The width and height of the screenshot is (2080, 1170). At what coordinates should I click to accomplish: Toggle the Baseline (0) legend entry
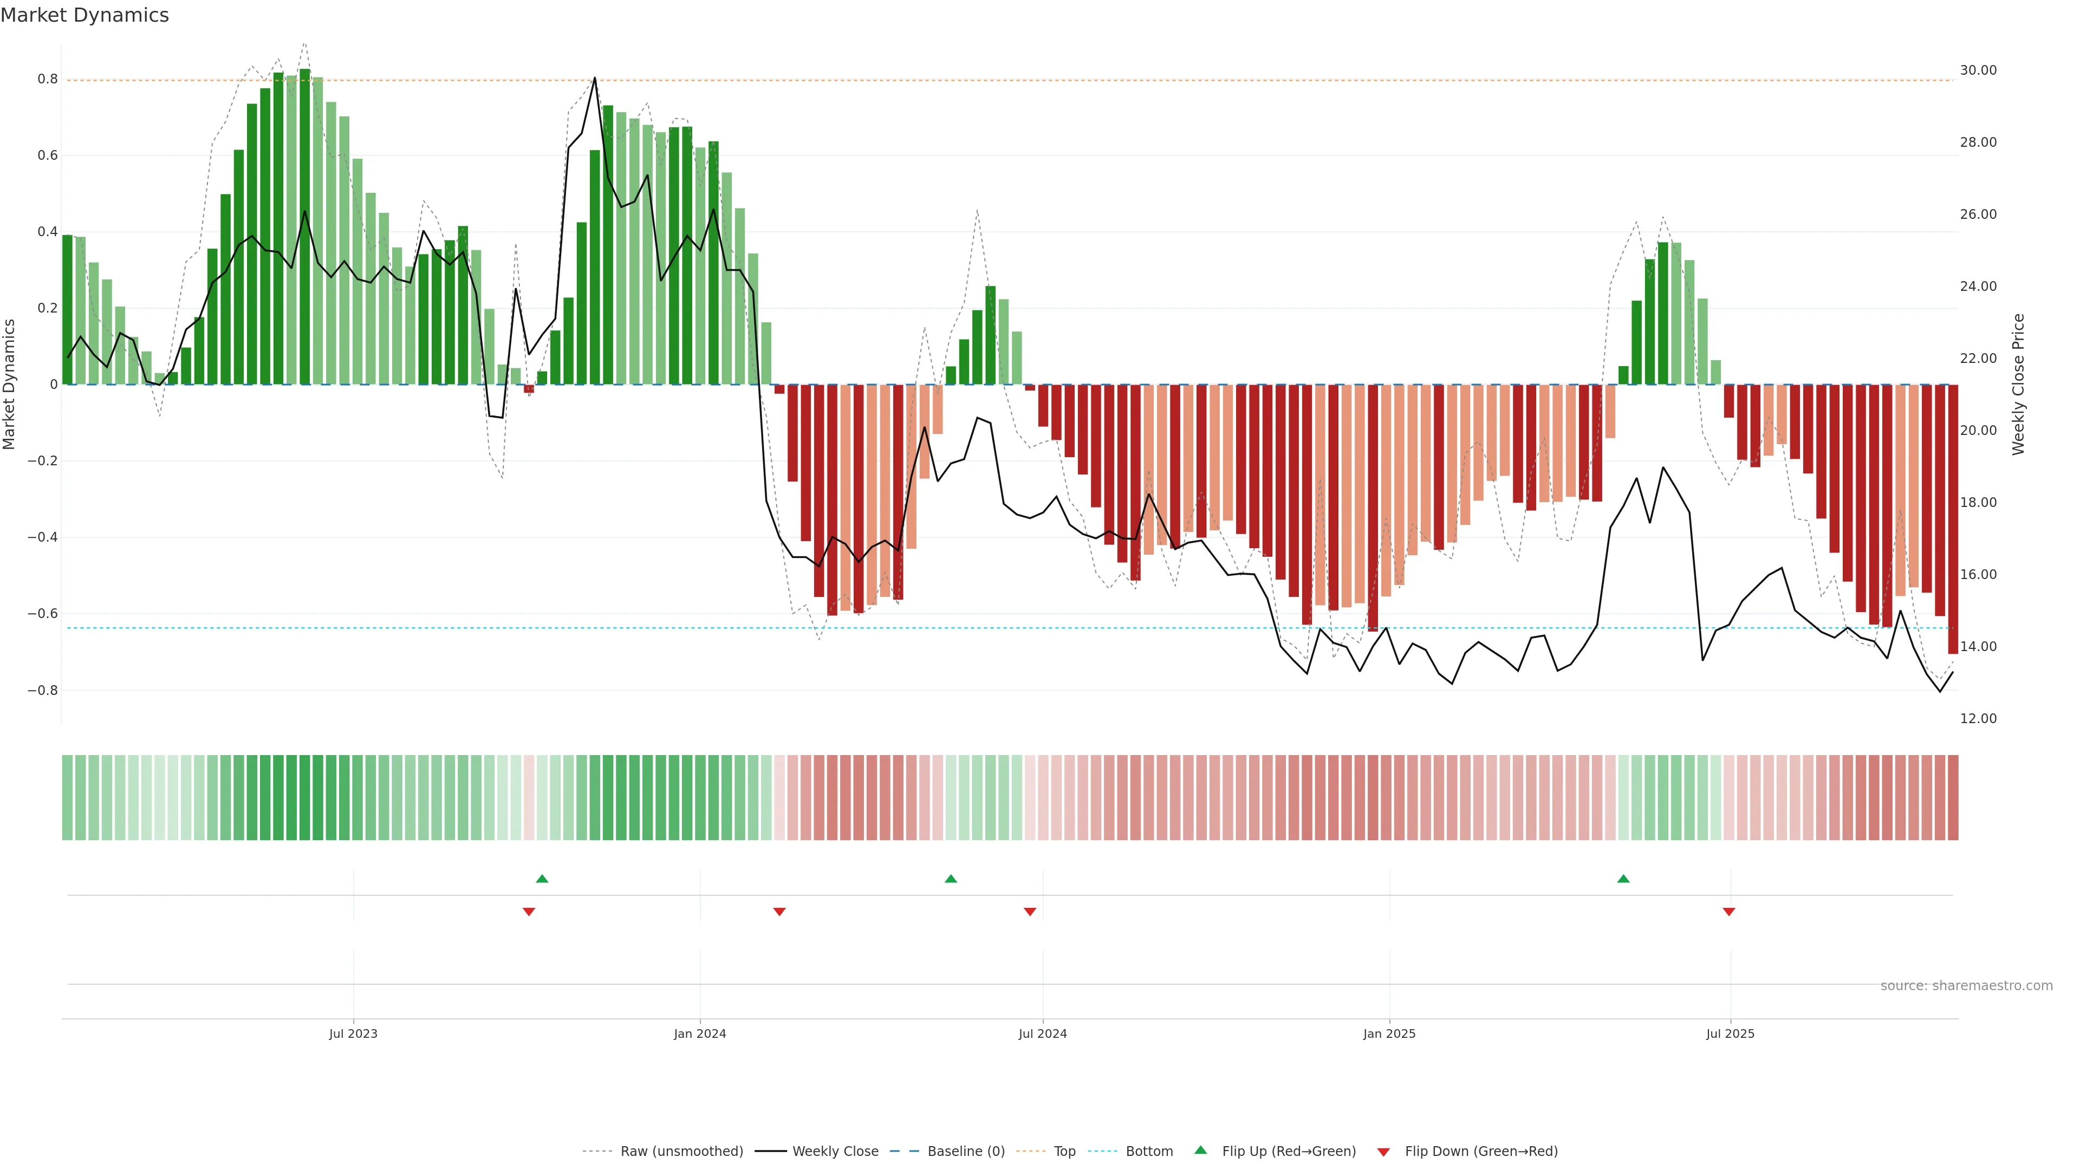point(966,1152)
